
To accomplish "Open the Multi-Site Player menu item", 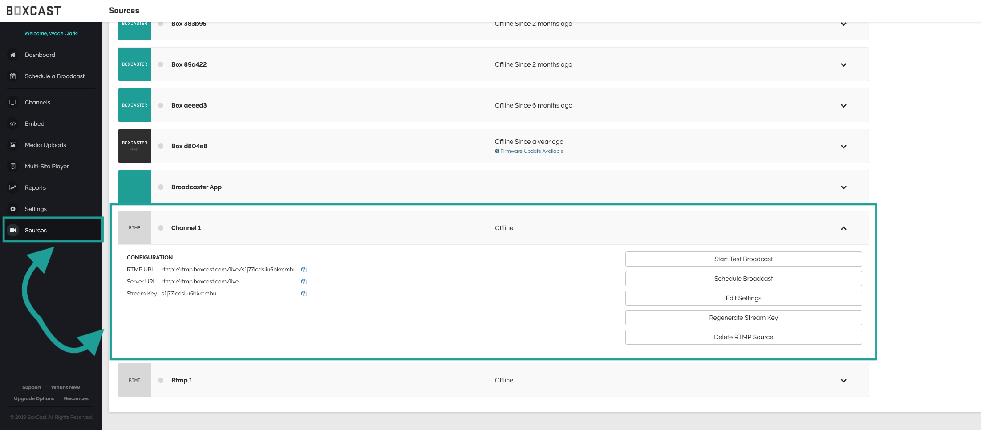I will tap(47, 167).
